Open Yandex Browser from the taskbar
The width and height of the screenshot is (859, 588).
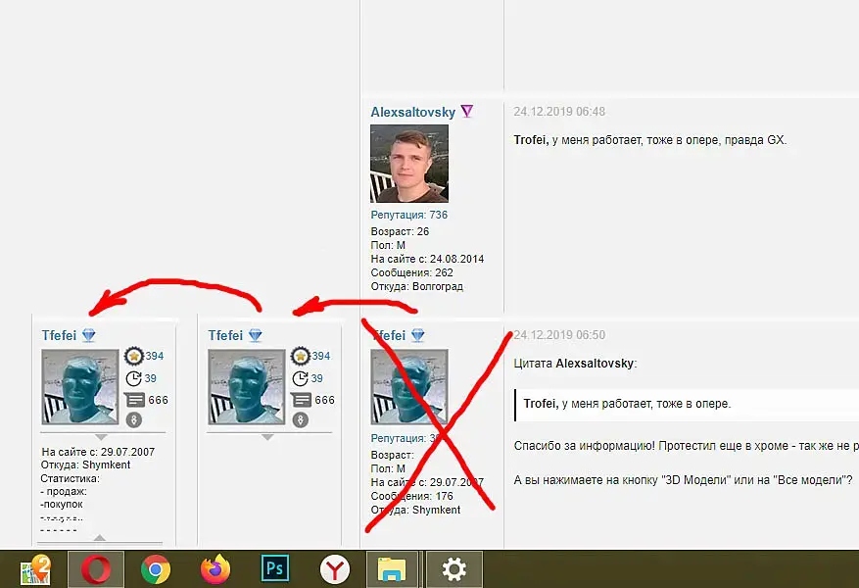tap(334, 569)
